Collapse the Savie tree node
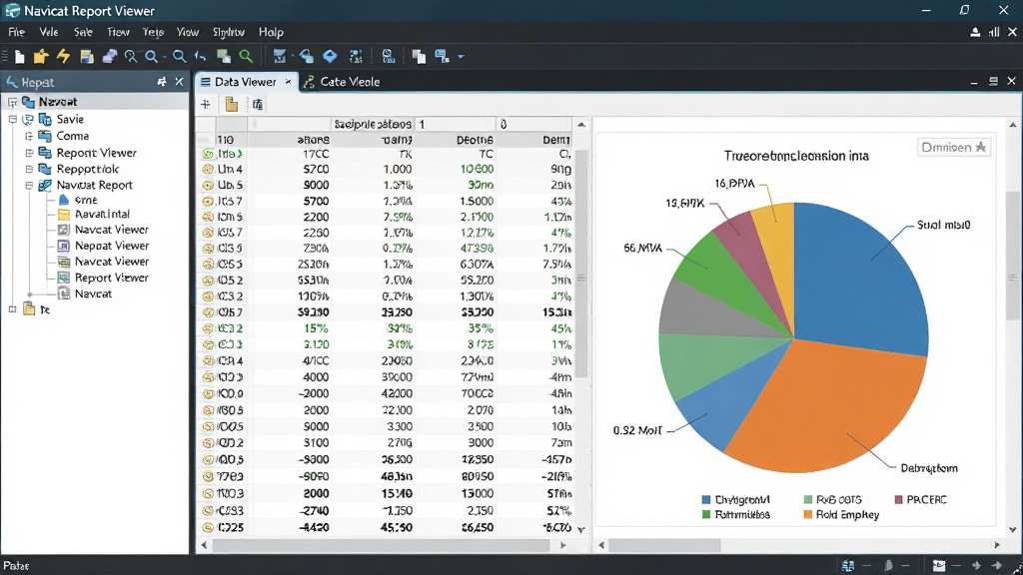This screenshot has height=575, width=1023. (x=12, y=120)
